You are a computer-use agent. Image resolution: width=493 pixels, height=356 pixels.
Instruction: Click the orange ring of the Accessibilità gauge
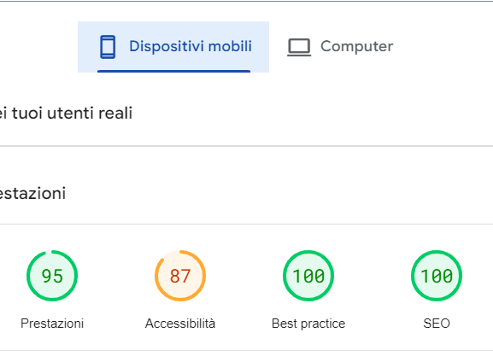tap(203, 276)
